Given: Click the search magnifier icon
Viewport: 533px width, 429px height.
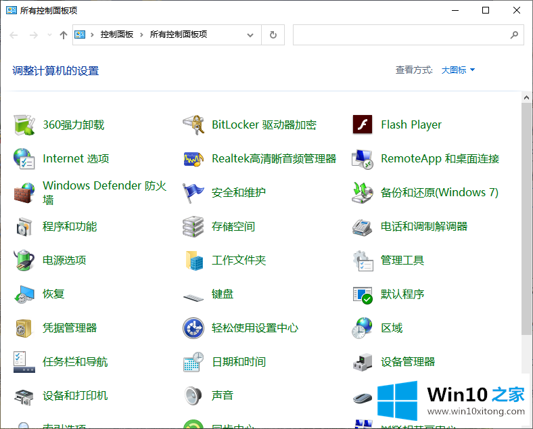Looking at the screenshot, I should pos(514,35).
